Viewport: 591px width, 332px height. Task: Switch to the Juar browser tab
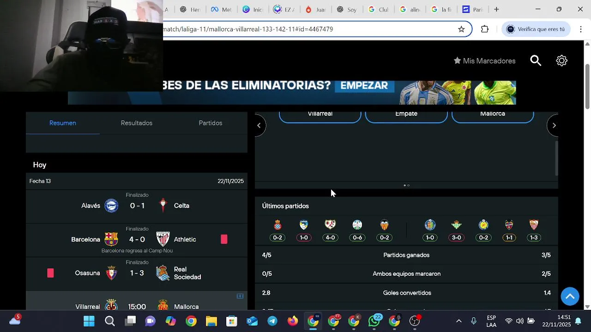pyautogui.click(x=315, y=9)
